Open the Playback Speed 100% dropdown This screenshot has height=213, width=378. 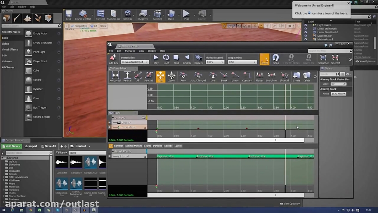tap(215, 62)
